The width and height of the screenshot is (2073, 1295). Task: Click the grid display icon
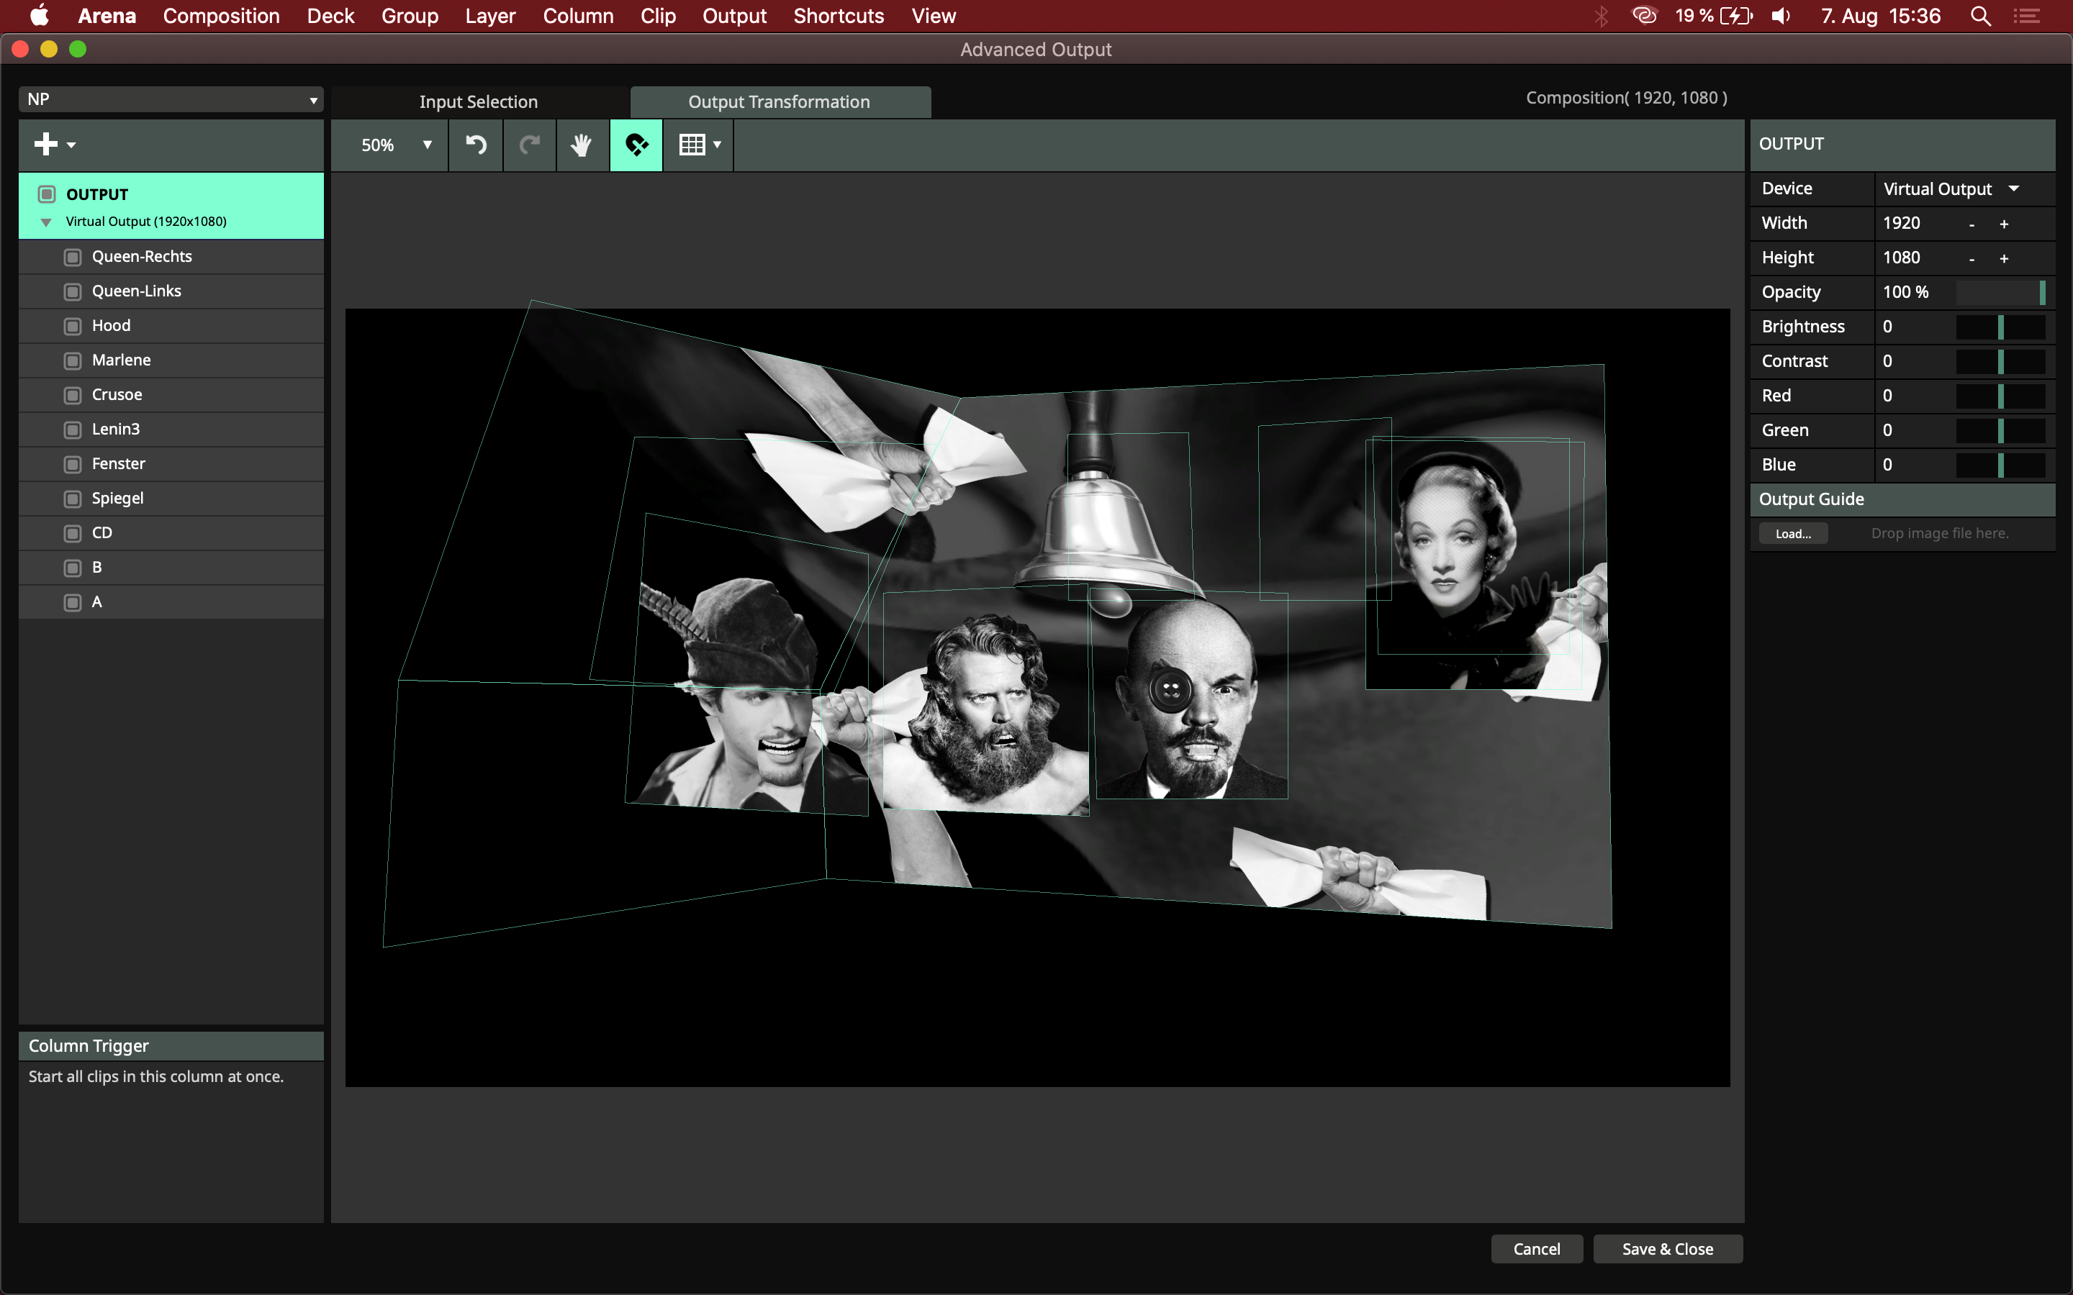(x=692, y=145)
